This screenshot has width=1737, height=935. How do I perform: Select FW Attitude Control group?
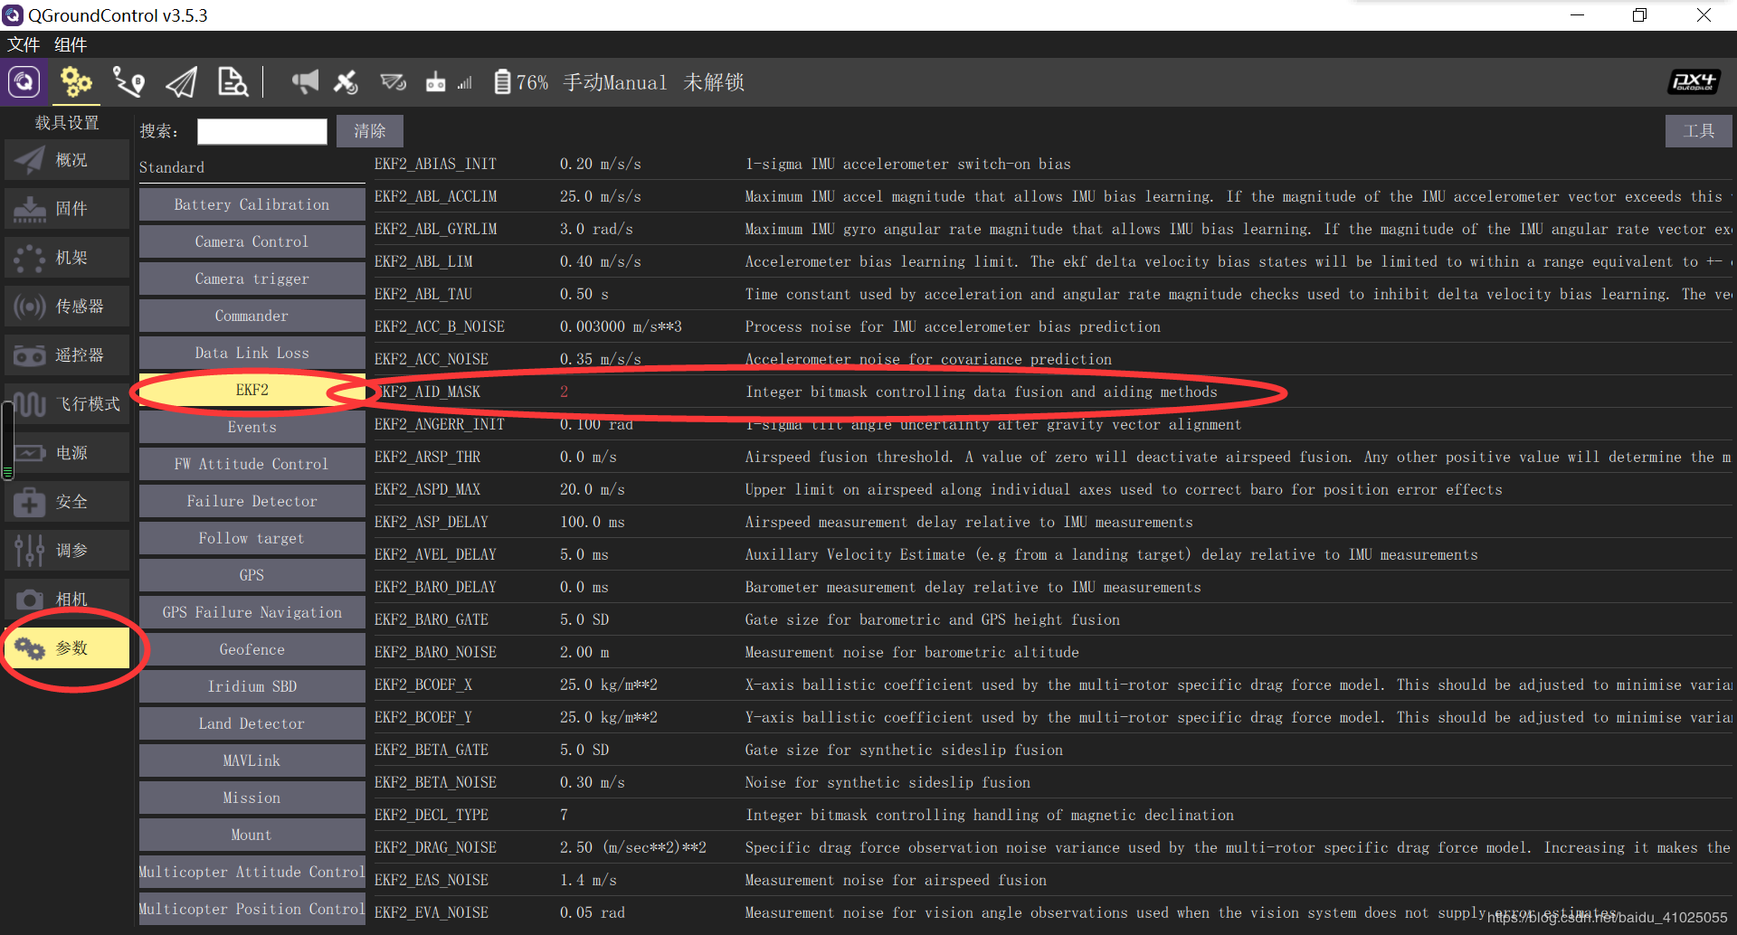[252, 464]
